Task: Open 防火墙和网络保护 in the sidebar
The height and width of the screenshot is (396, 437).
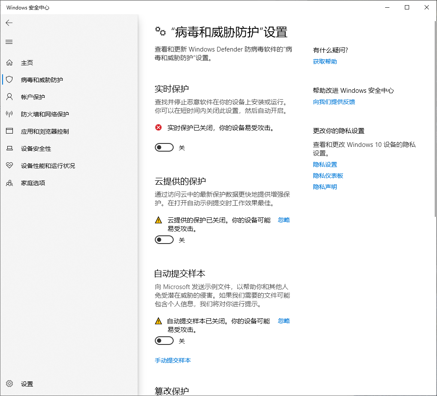Action: point(69,114)
